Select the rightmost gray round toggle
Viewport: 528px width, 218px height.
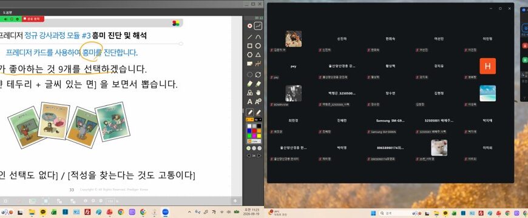[260, 148]
